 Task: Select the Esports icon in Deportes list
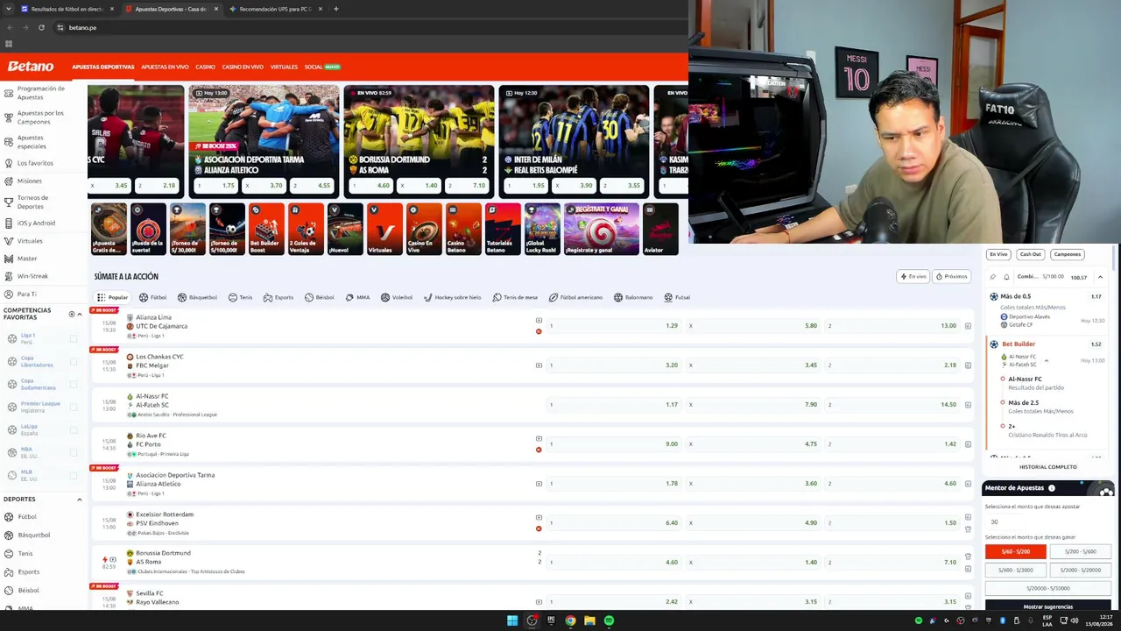click(x=11, y=571)
